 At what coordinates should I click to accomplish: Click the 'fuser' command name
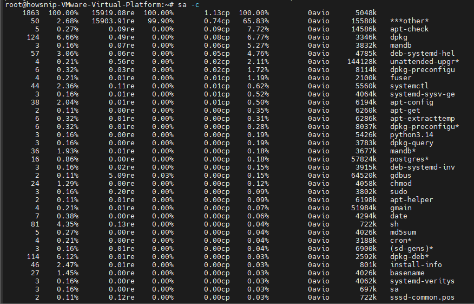click(400, 78)
